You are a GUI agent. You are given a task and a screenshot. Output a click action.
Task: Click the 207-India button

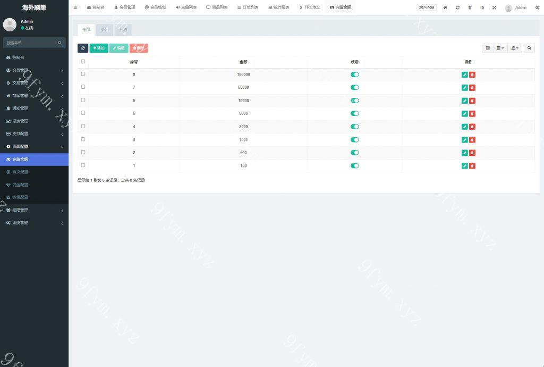coord(427,7)
